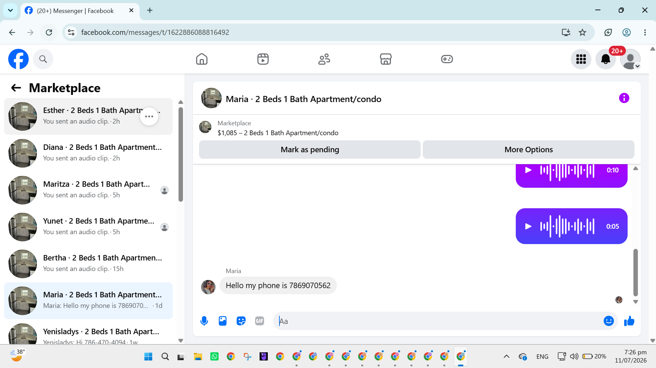This screenshot has width=656, height=368.
Task: Open the emoji picker
Action: pos(609,321)
